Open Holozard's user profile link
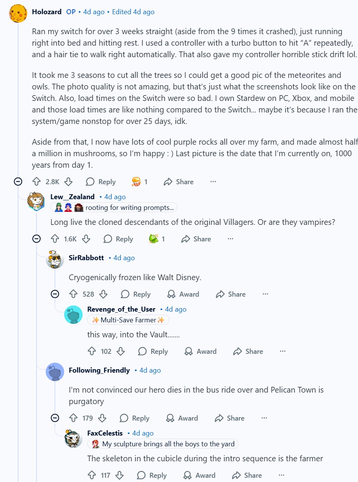 click(x=46, y=12)
